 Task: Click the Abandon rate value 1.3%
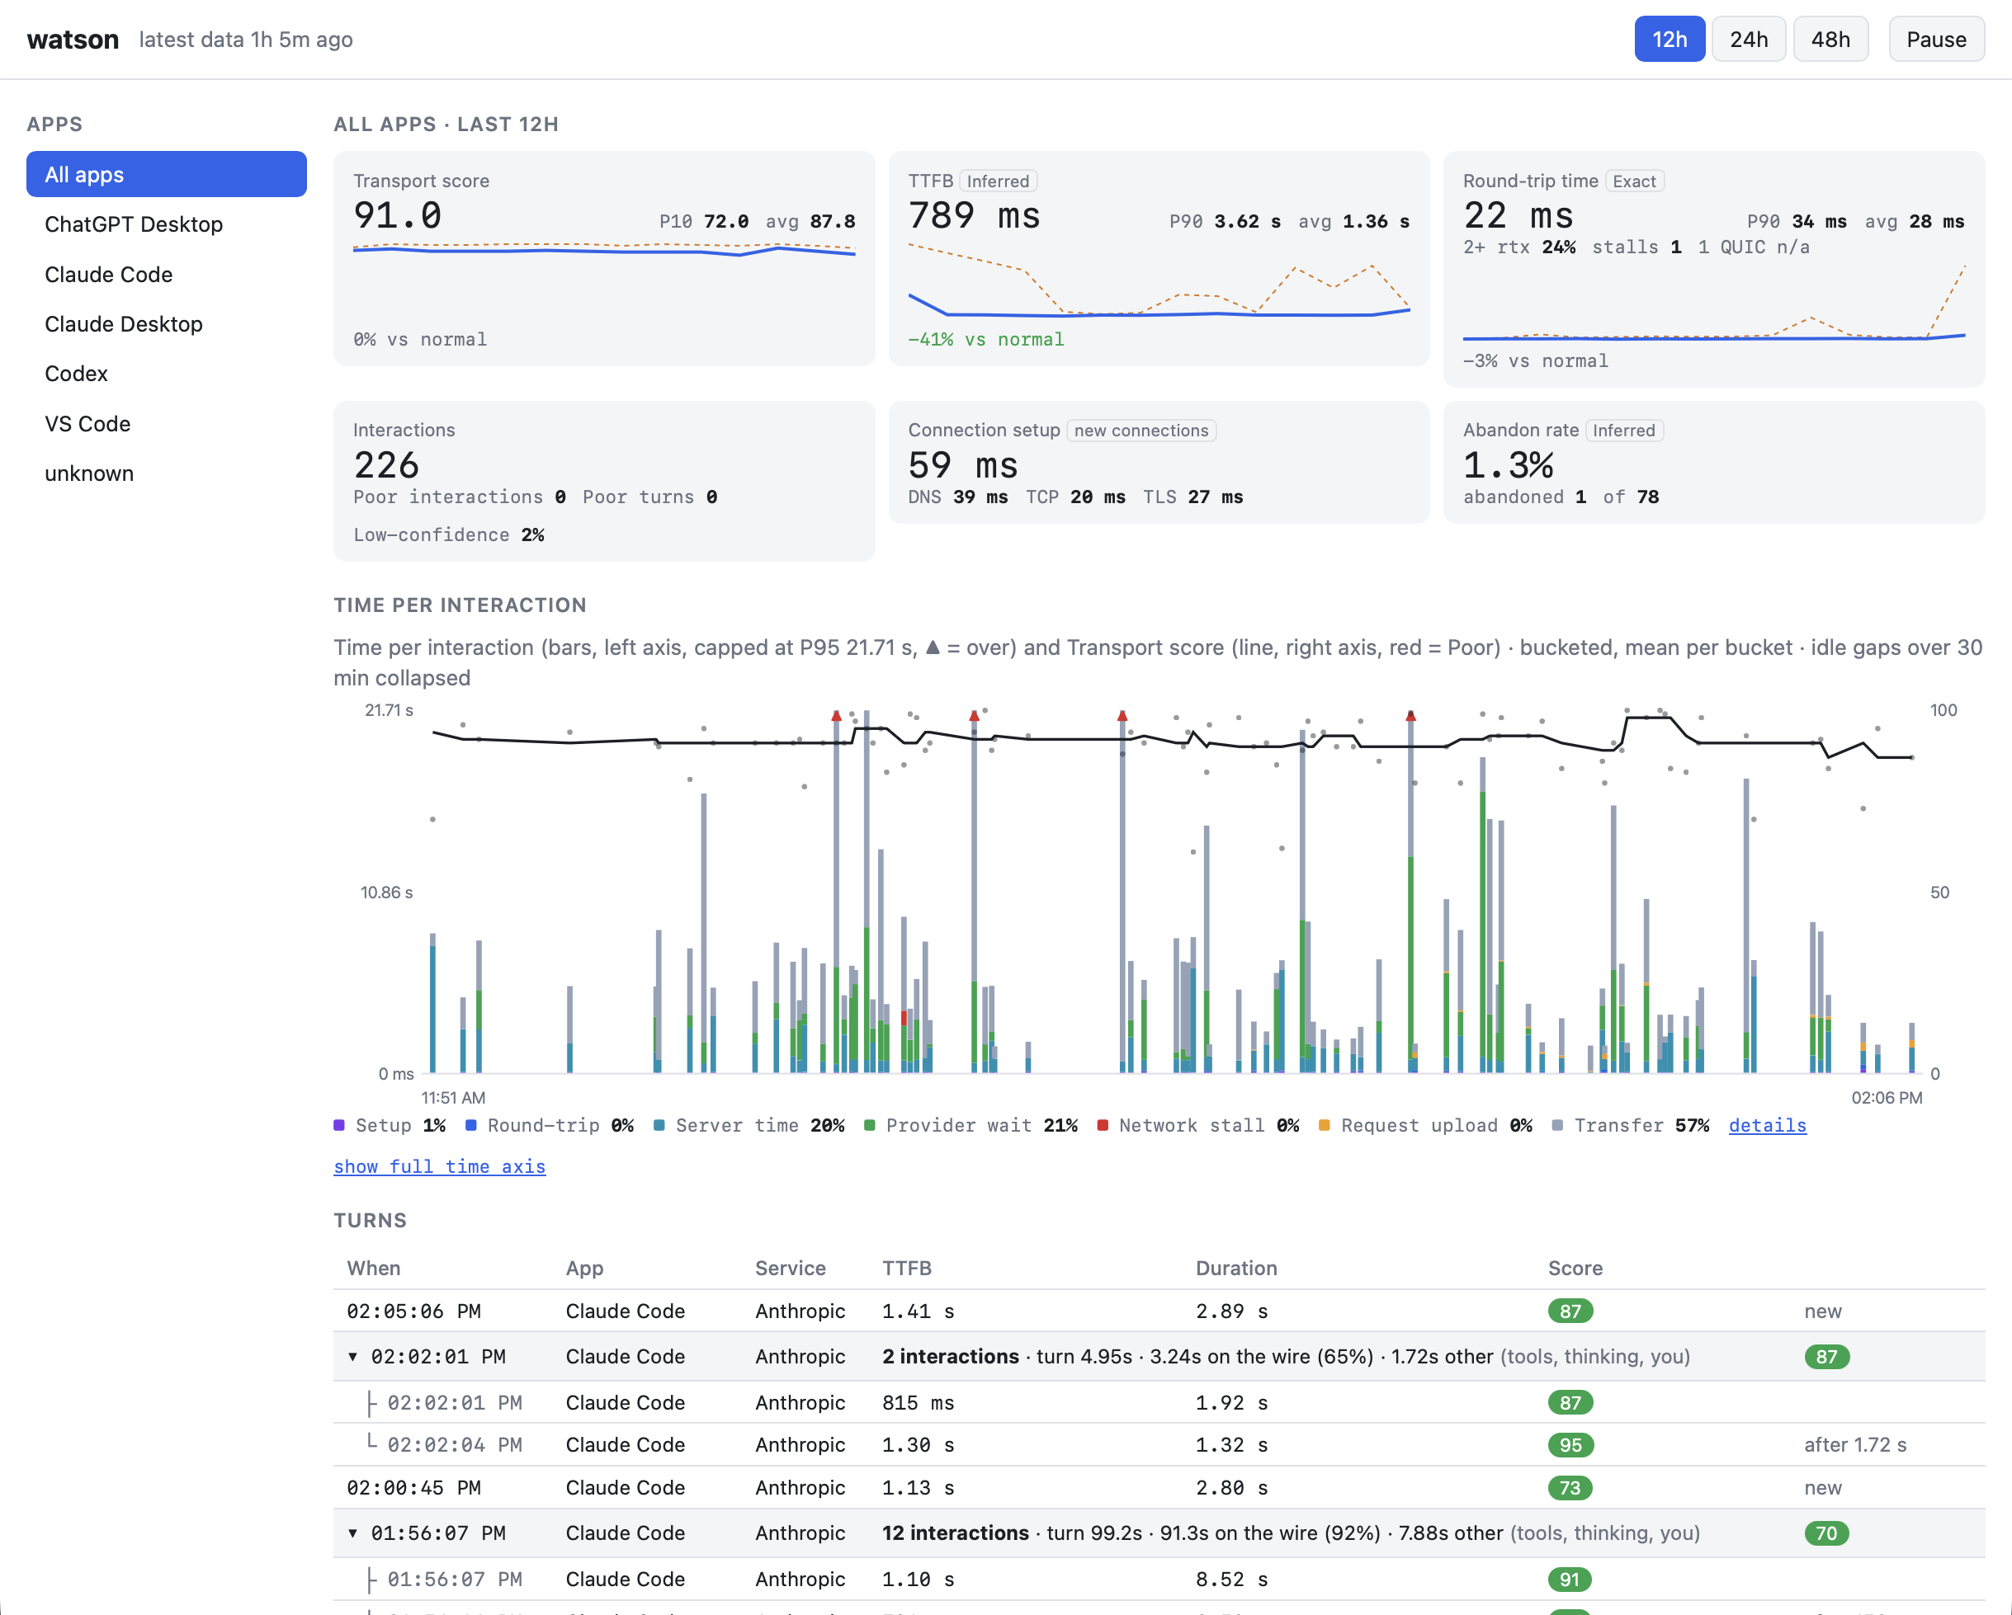[1508, 464]
